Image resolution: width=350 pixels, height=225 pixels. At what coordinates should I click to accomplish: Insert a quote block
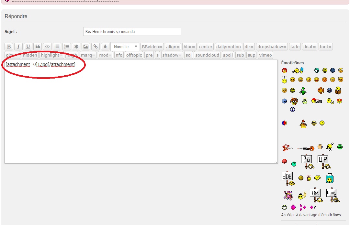(x=38, y=47)
